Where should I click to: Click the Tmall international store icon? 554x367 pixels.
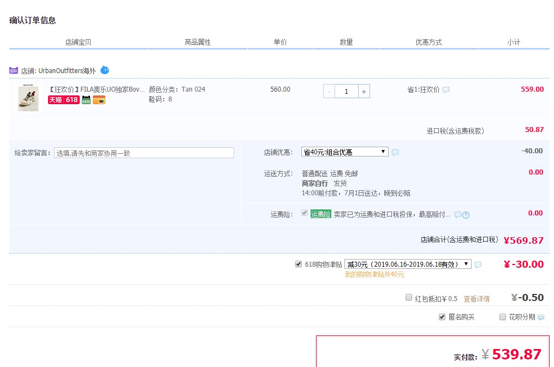pyautogui.click(x=14, y=70)
